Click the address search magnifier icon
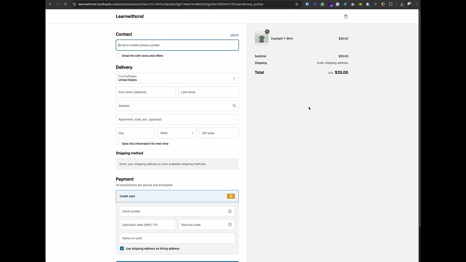 click(x=234, y=106)
